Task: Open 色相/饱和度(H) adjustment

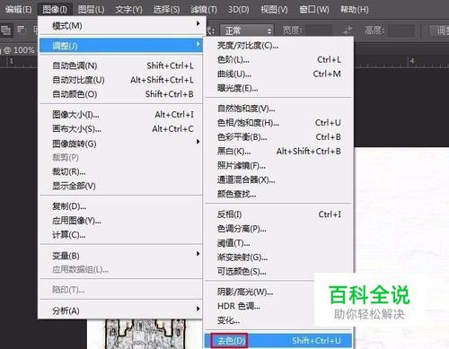Action: coord(278,123)
